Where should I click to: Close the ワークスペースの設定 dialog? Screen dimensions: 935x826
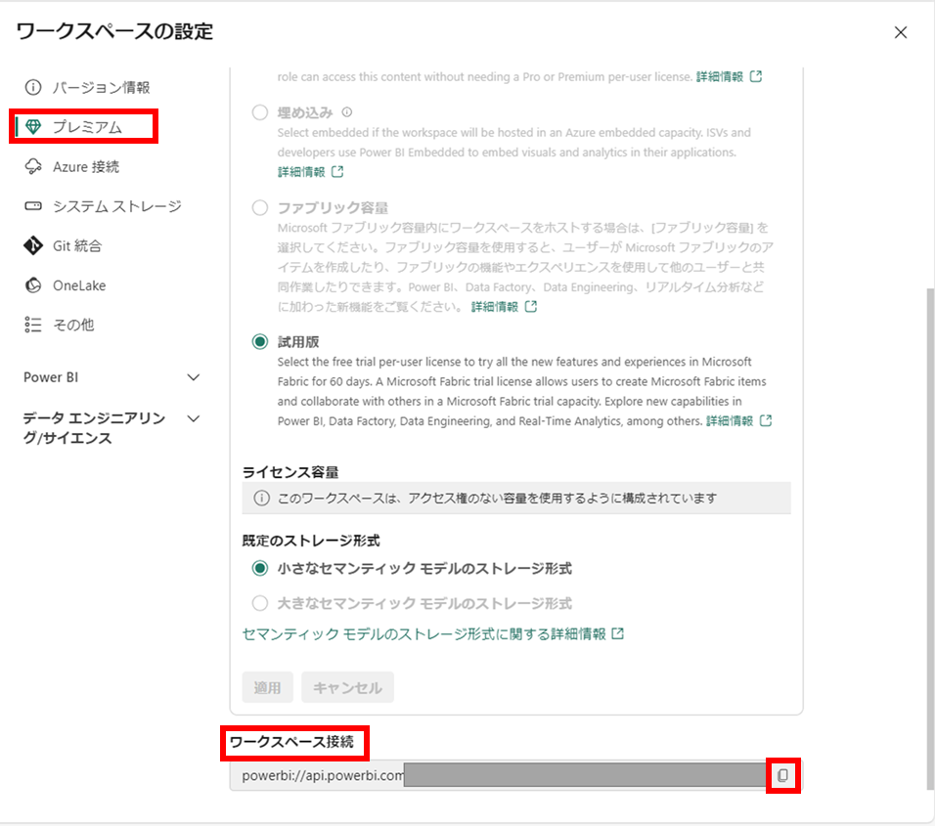point(901,32)
